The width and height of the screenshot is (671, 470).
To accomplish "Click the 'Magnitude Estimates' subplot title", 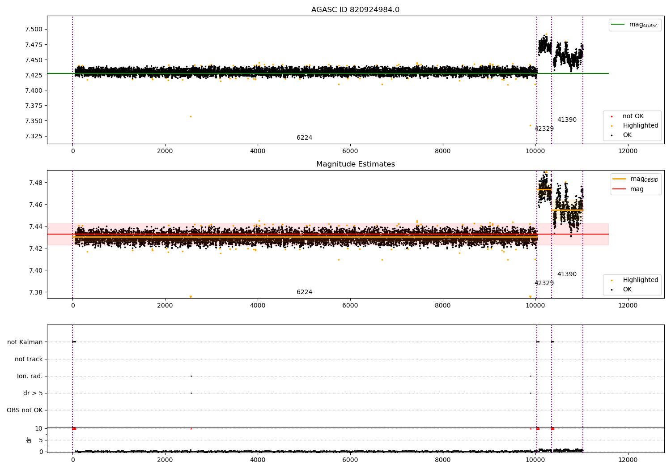I will [x=355, y=164].
